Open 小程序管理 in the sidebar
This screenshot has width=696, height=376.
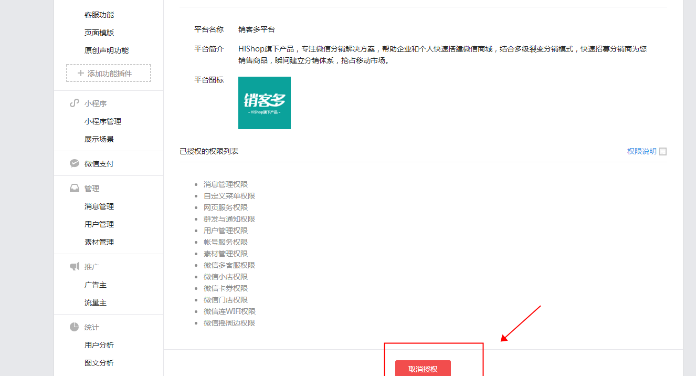coord(103,121)
